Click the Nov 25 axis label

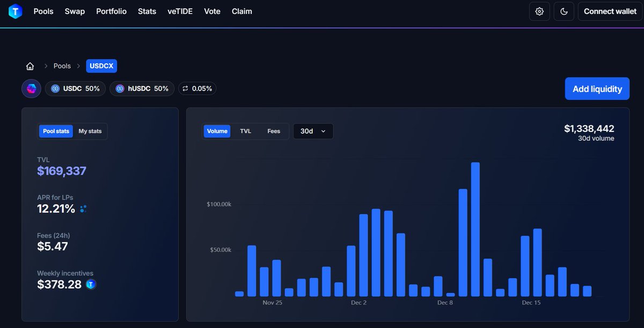click(273, 303)
